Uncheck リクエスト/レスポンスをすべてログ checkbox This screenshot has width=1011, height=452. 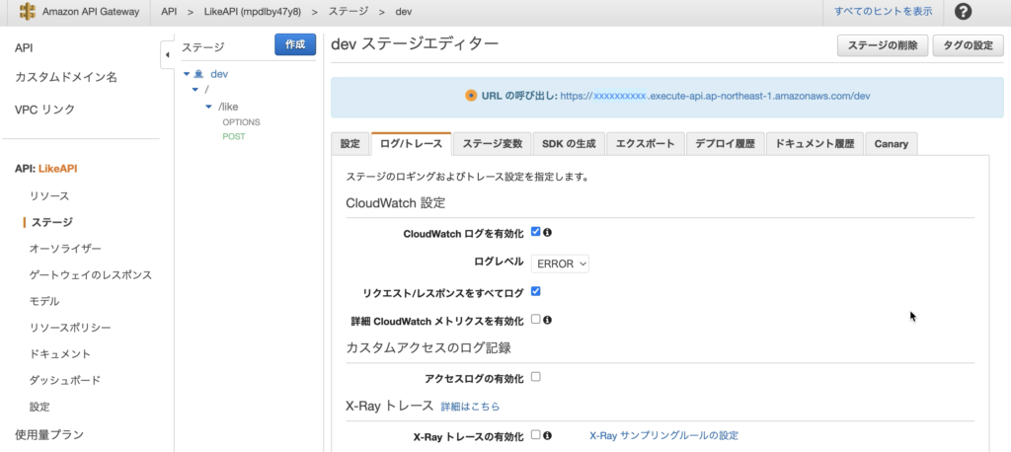[x=536, y=291]
